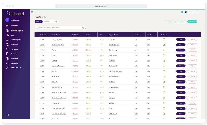Open the Messaging chat icon
207x125 pixels.
(7, 63)
